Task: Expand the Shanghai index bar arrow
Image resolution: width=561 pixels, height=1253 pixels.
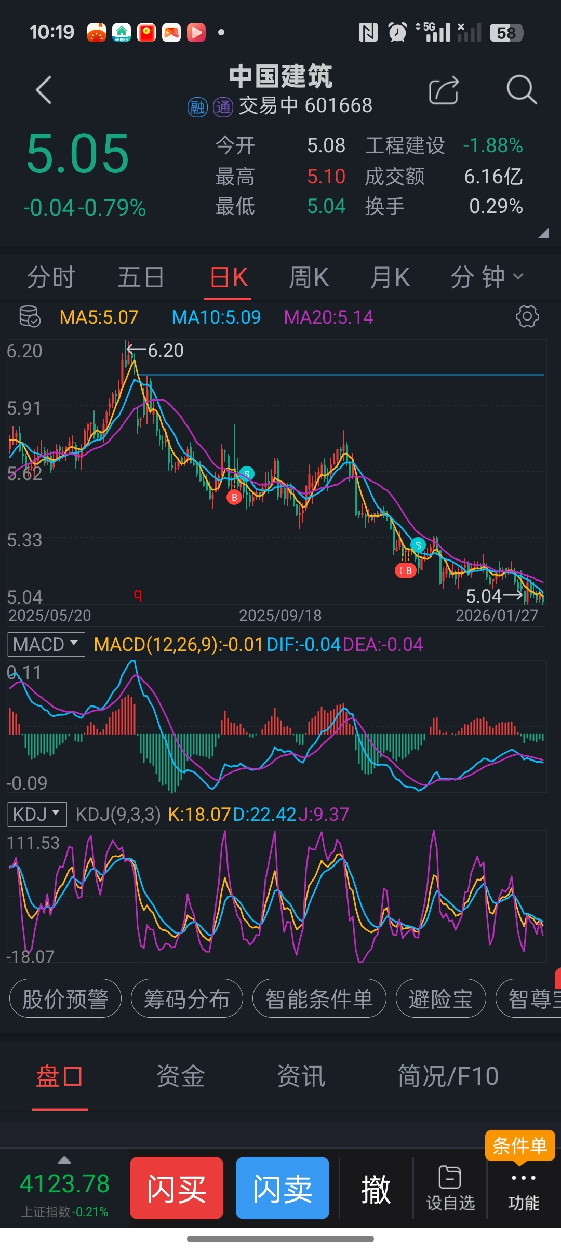Action: [x=64, y=1160]
